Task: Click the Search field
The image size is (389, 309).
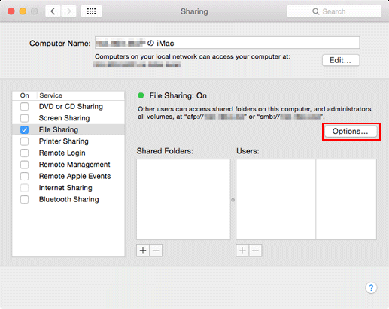Action: pyautogui.click(x=334, y=11)
